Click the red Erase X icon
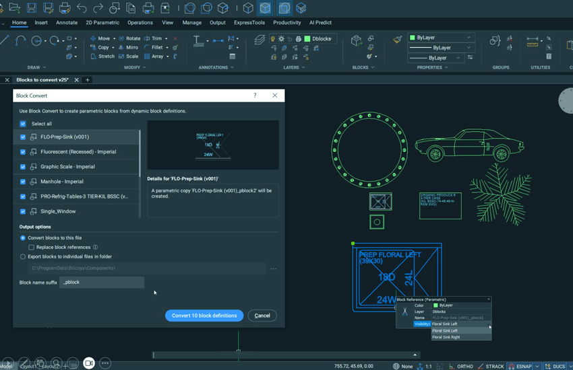 [x=175, y=38]
